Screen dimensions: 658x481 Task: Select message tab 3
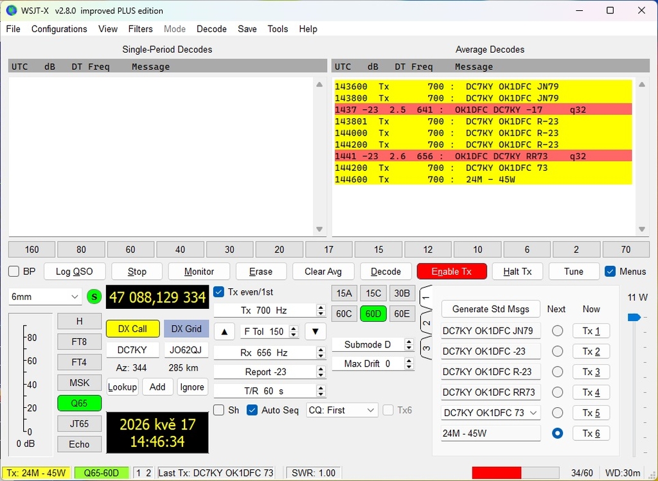(x=426, y=348)
